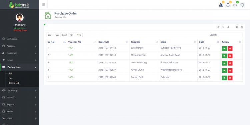The width and height of the screenshot is (250, 125).
Task: Sort the table by Date column
Action: 209,42
